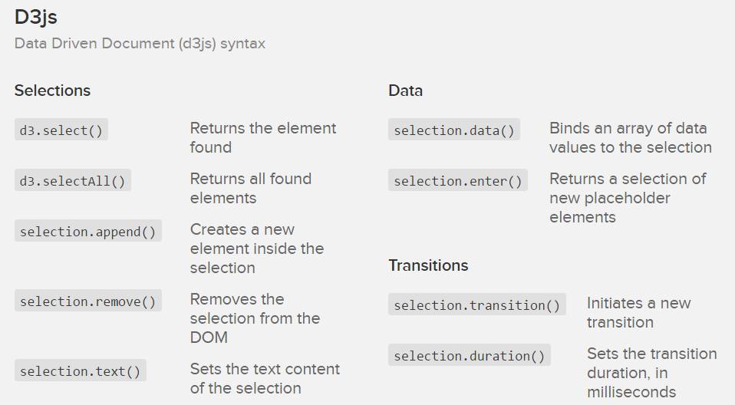The width and height of the screenshot is (735, 405).
Task: Click "Binds an array of data values" description
Action: pos(630,138)
